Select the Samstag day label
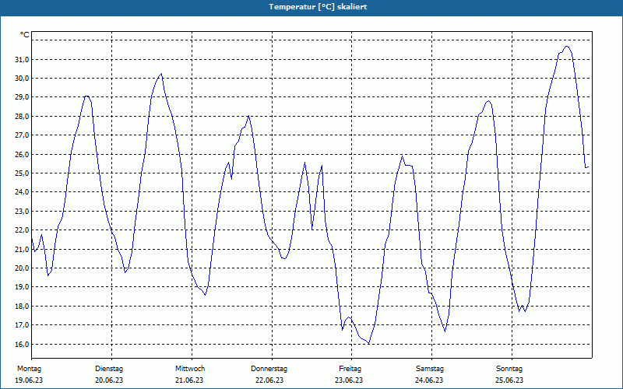The image size is (623, 389). (x=430, y=369)
